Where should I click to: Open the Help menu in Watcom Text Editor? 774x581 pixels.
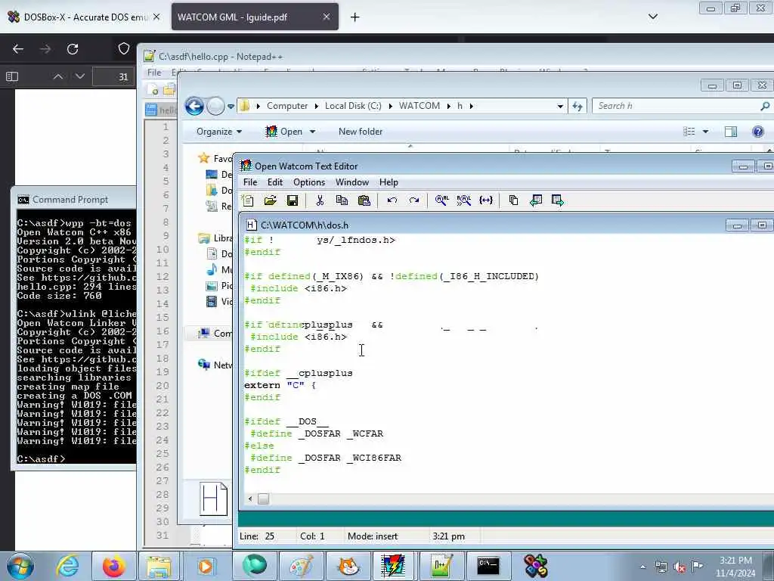389,182
